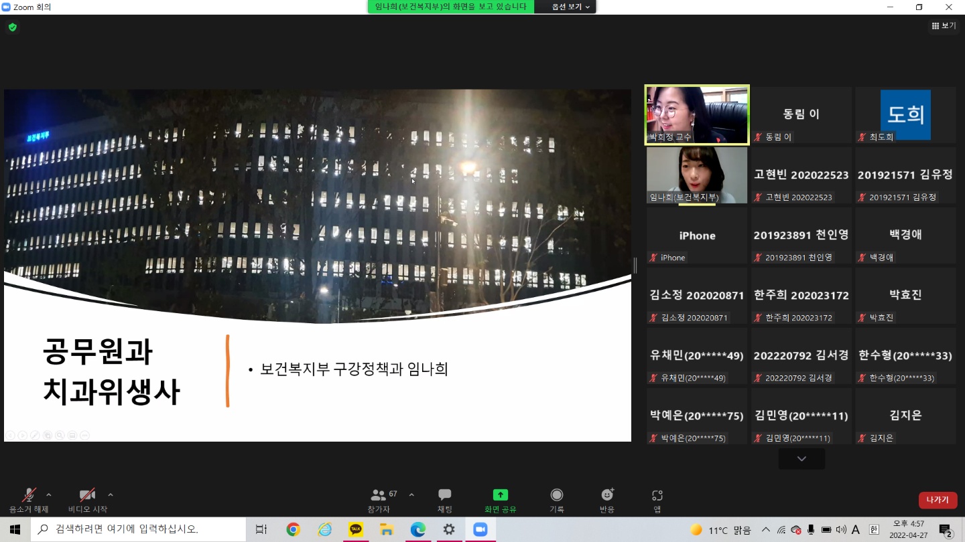The width and height of the screenshot is (965, 542).
Task: Open the 옵션 보기 dropdown
Action: [570, 7]
